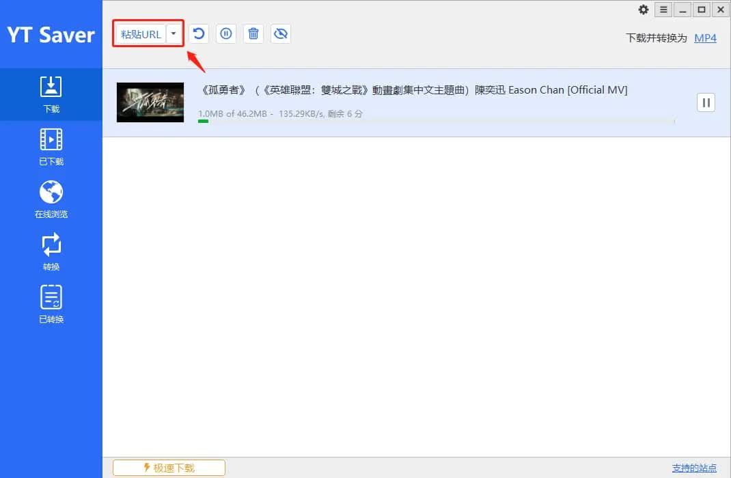Click the 孤勇者 video thumbnail

(150, 102)
